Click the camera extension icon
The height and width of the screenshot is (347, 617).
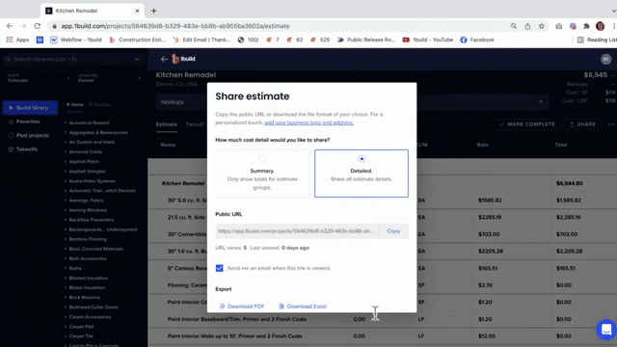[x=559, y=26]
